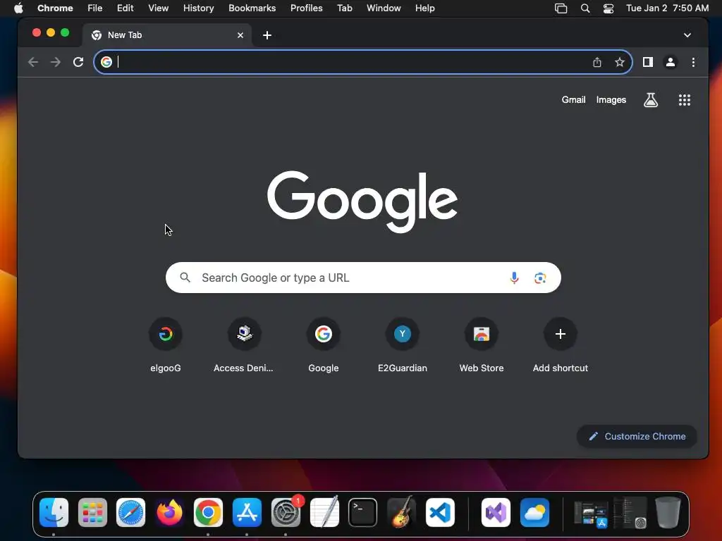Click Chrome icon in the Dock
722x541 pixels.
(x=208, y=513)
